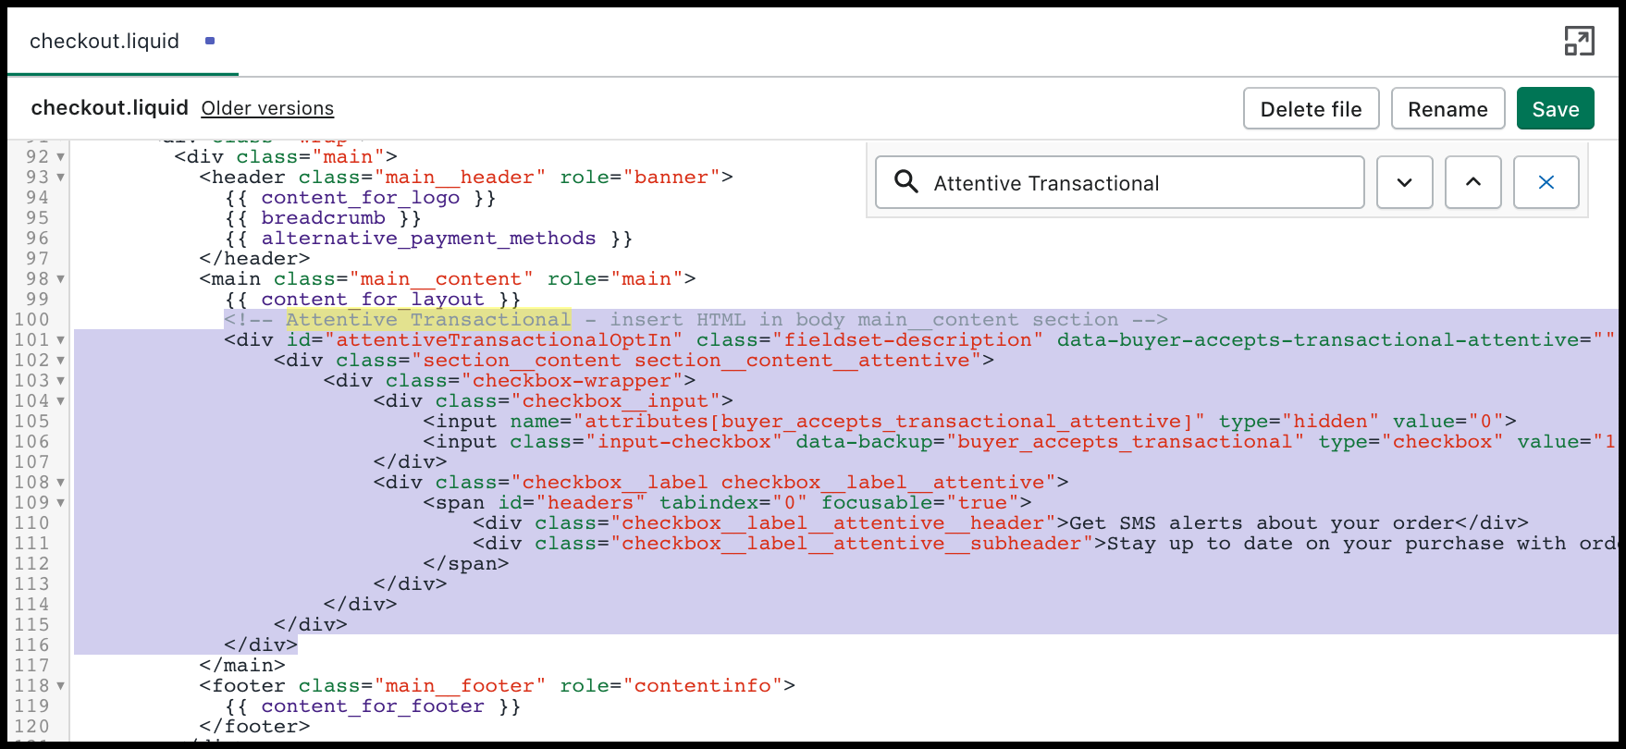Fold the checkbox-wrapper div at line 103

61,381
